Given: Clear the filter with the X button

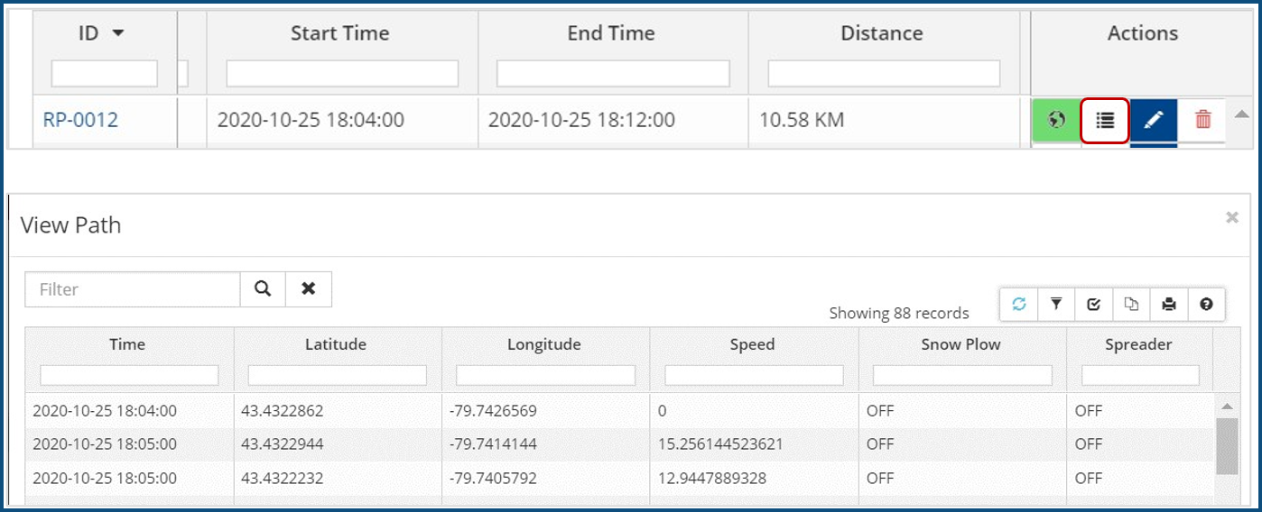Looking at the screenshot, I should (309, 289).
